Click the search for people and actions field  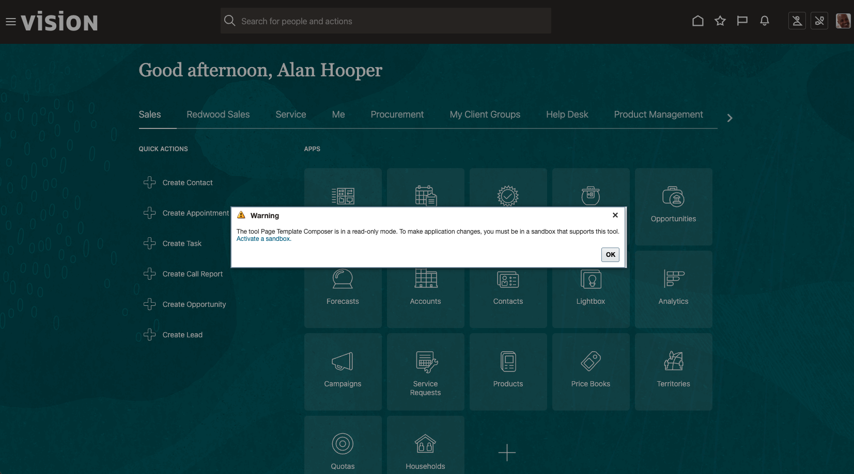click(x=385, y=21)
